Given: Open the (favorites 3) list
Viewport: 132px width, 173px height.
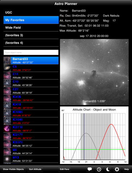Looking at the screenshot, I should coord(31,35).
